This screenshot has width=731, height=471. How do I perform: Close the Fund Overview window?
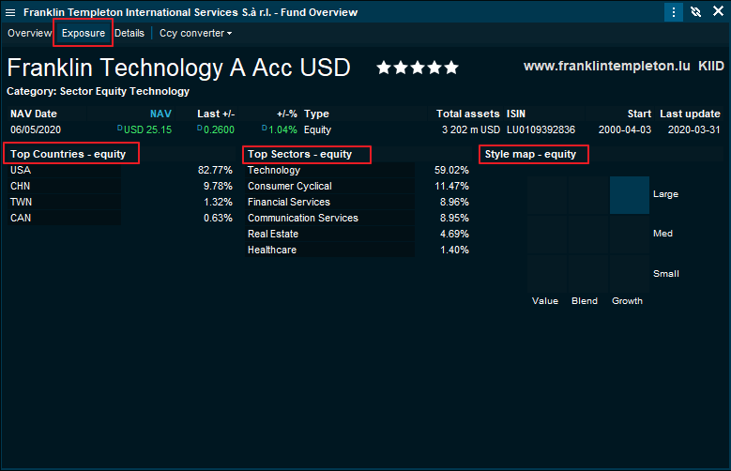click(717, 12)
